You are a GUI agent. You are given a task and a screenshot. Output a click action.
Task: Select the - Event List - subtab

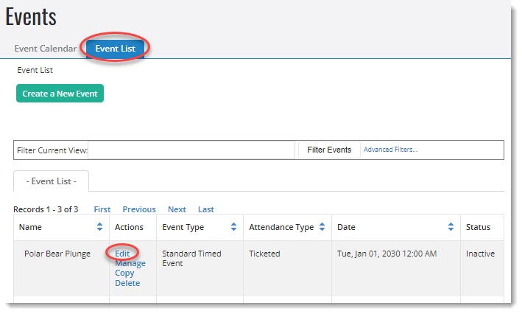pyautogui.click(x=51, y=181)
